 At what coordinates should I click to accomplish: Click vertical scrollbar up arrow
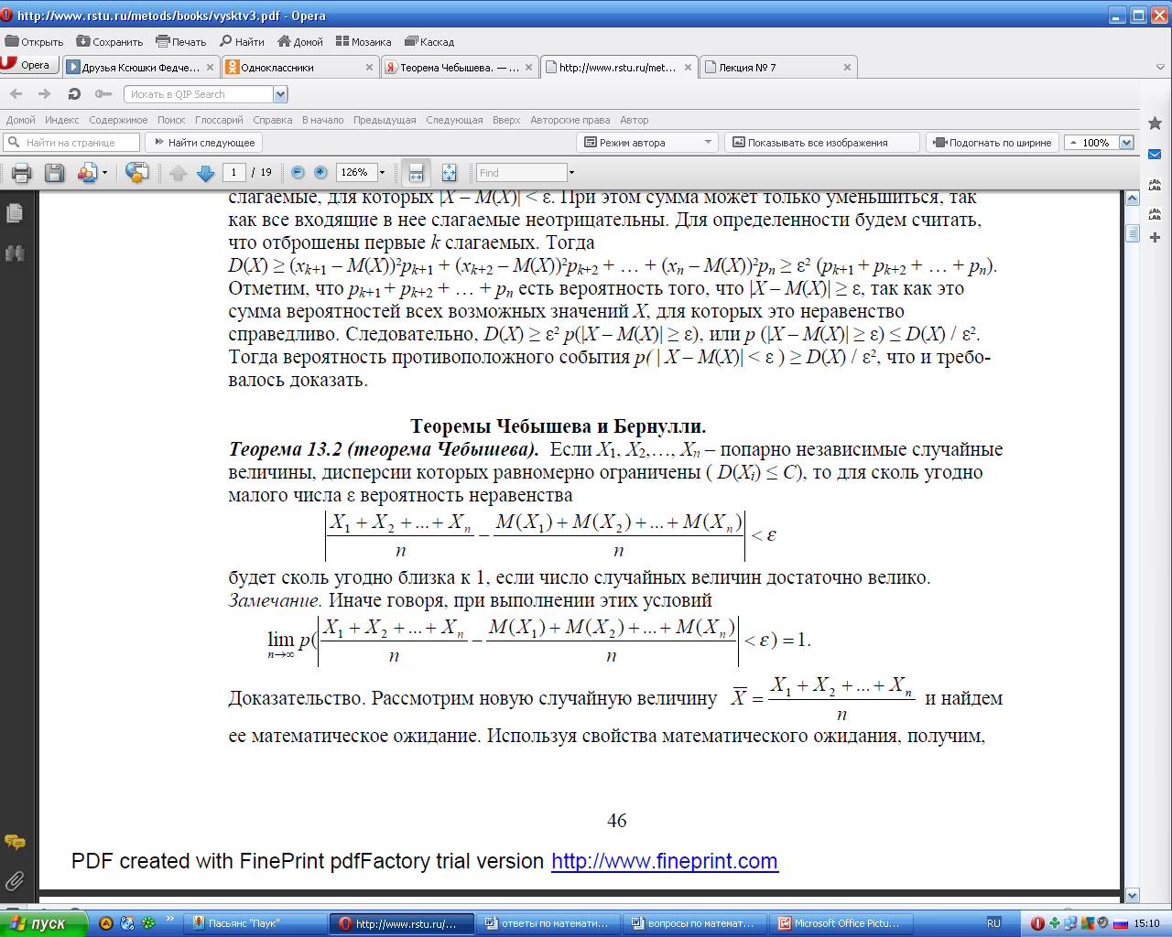1132,199
